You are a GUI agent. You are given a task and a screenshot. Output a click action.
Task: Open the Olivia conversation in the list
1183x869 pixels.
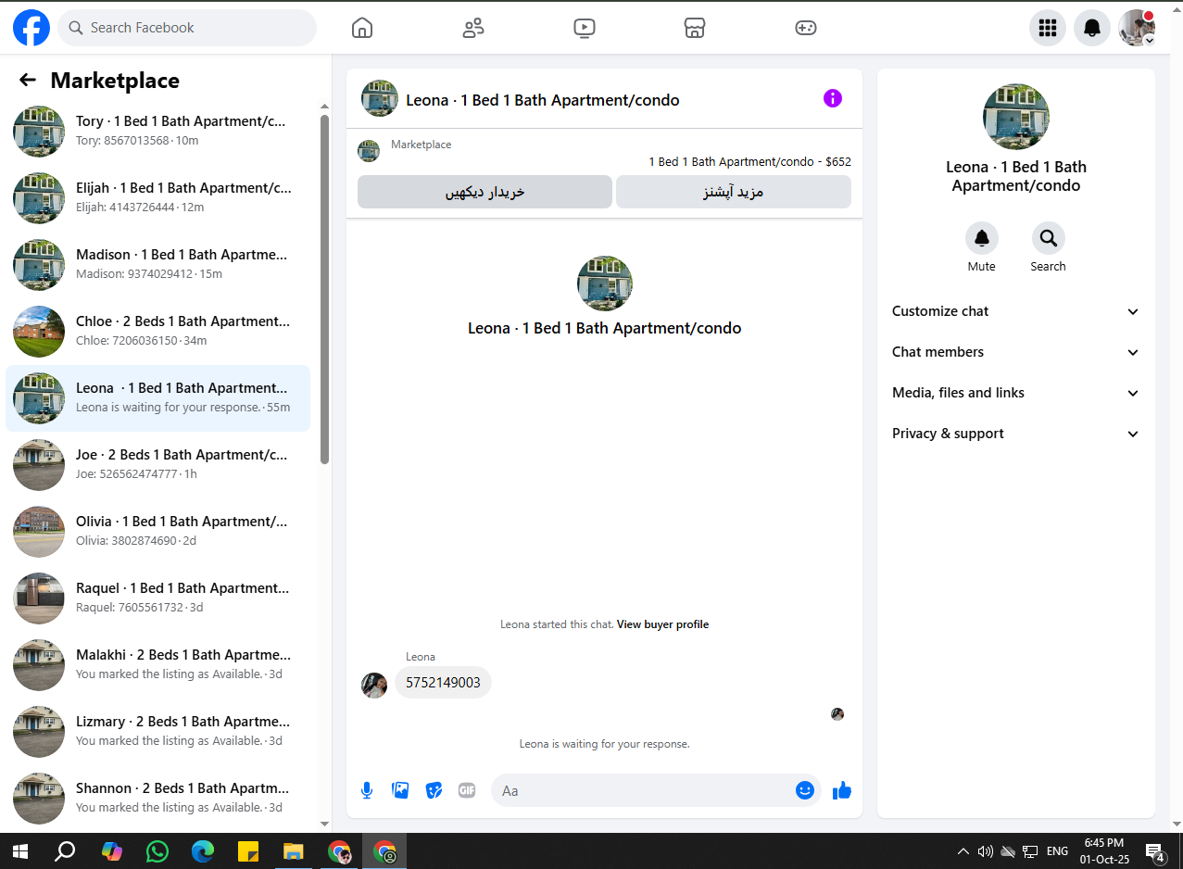(158, 532)
